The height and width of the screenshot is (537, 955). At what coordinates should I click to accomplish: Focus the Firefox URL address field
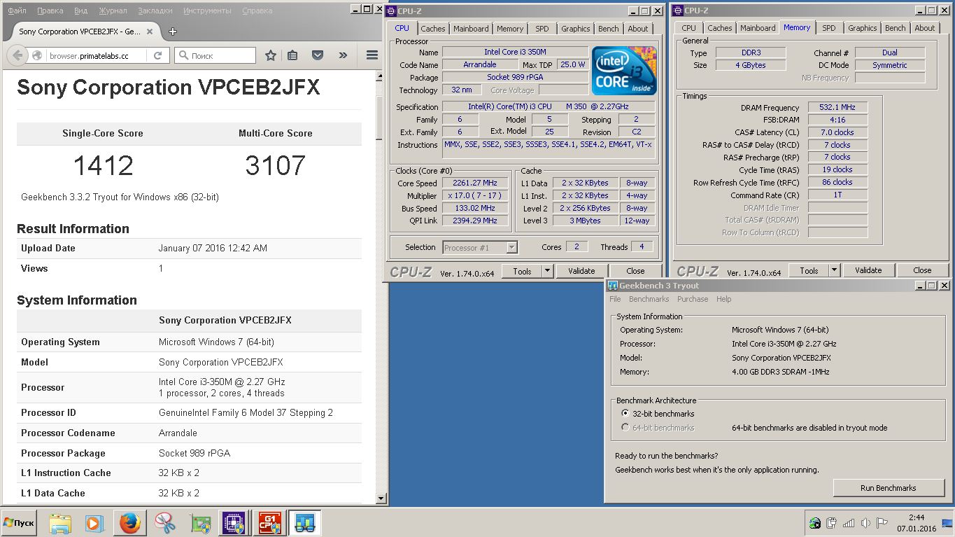(x=97, y=56)
